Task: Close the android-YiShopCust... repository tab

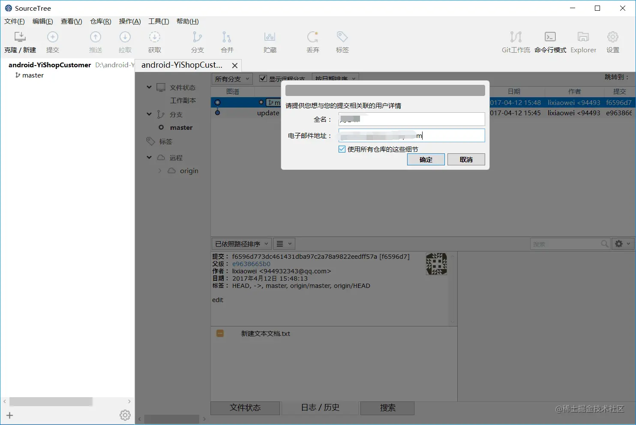Action: pos(235,66)
